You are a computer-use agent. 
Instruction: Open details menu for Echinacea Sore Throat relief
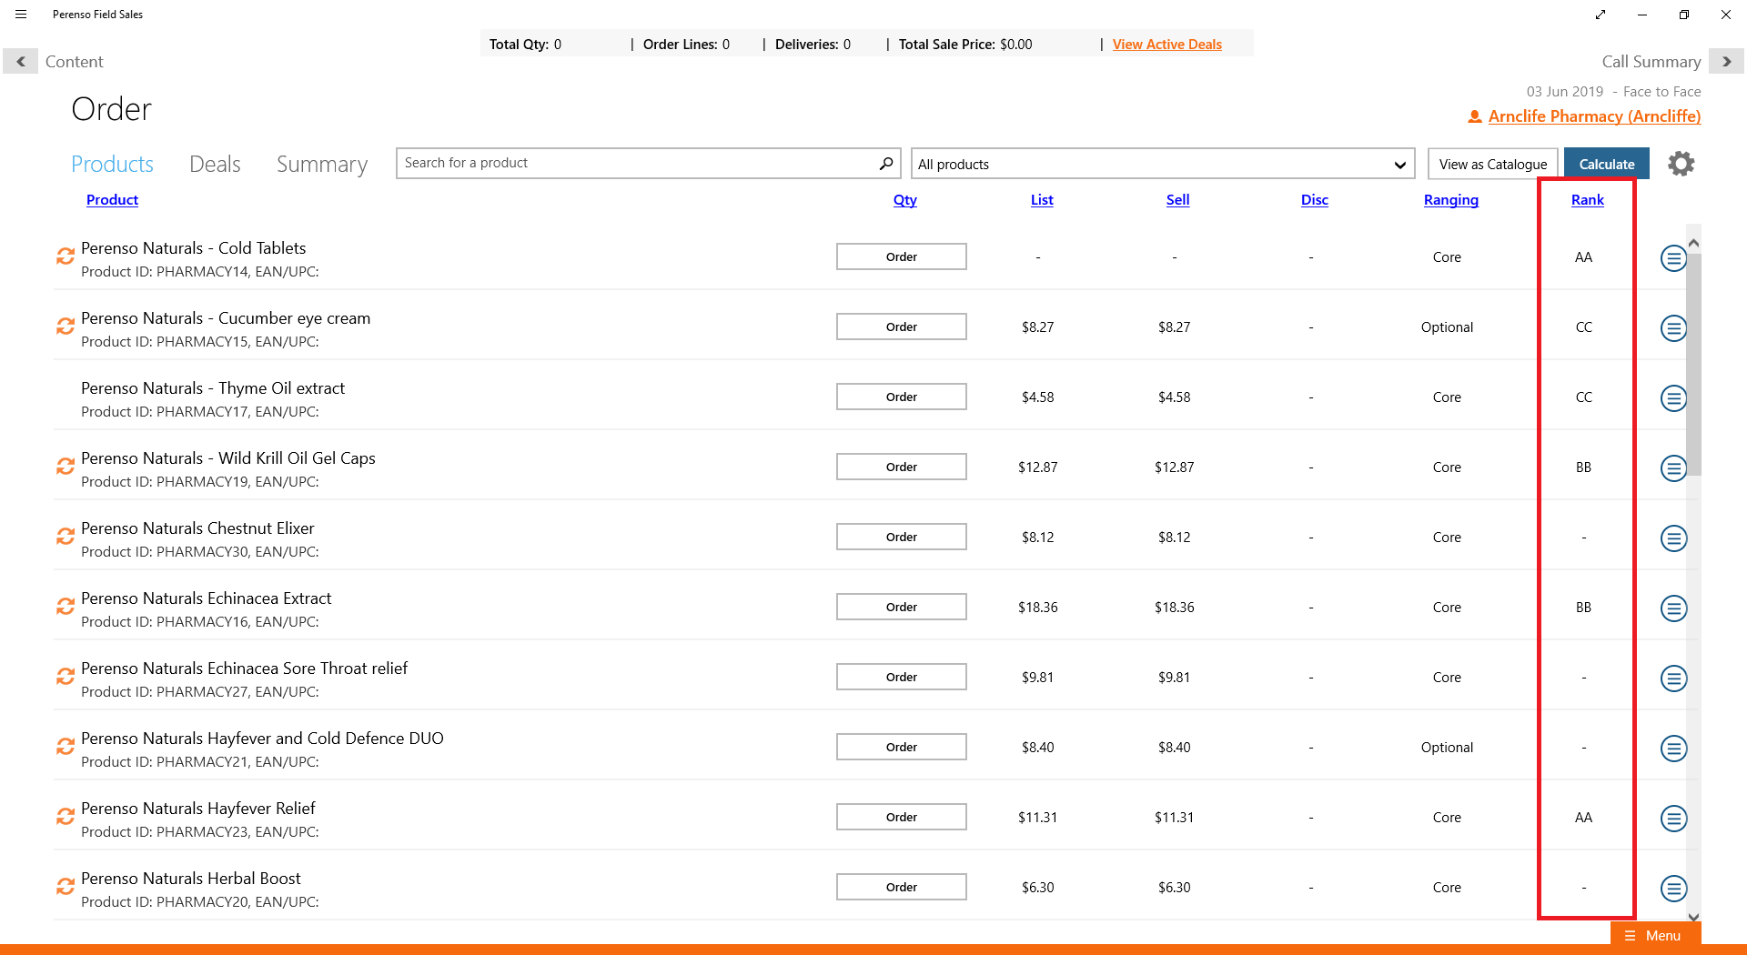pyautogui.click(x=1673, y=679)
